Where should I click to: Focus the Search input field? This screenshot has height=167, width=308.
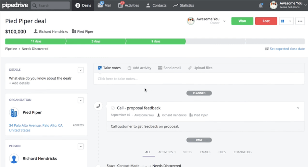50,5
